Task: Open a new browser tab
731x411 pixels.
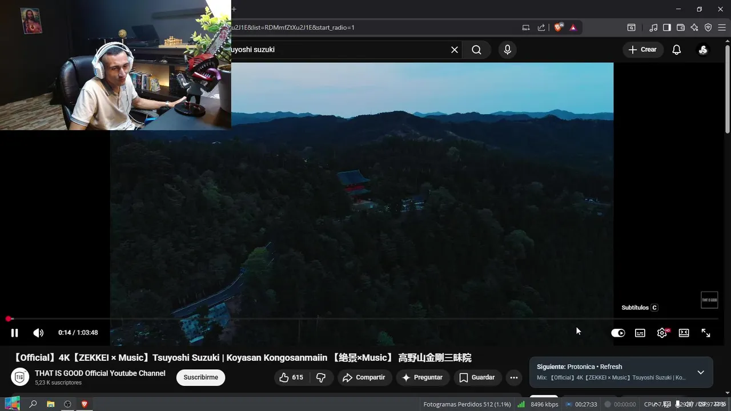Action: click(x=234, y=9)
